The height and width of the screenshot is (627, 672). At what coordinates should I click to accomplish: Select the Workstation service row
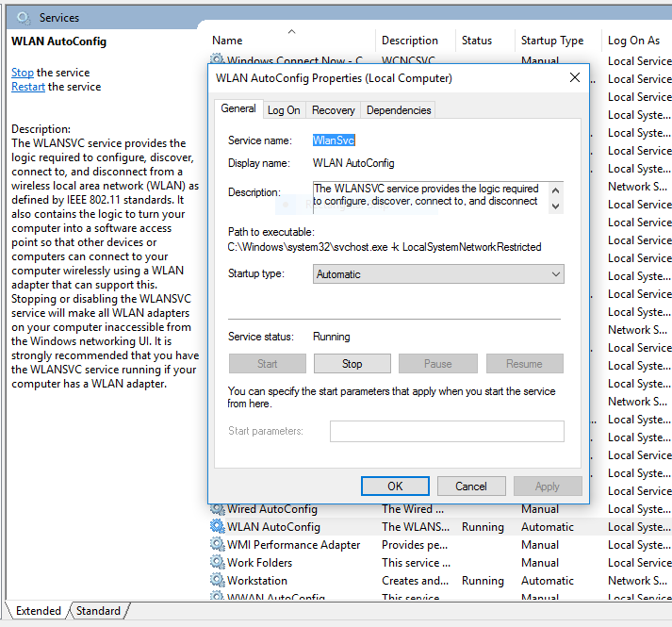point(440,580)
